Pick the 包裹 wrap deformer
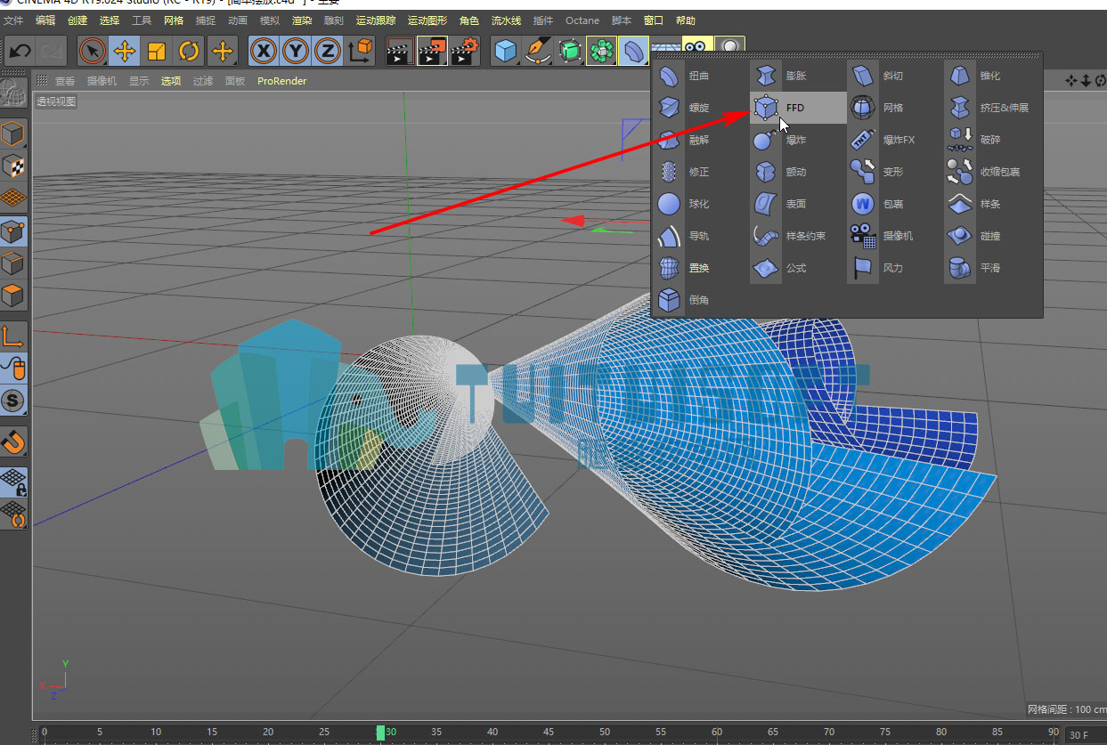1107x745 pixels. 895,204
